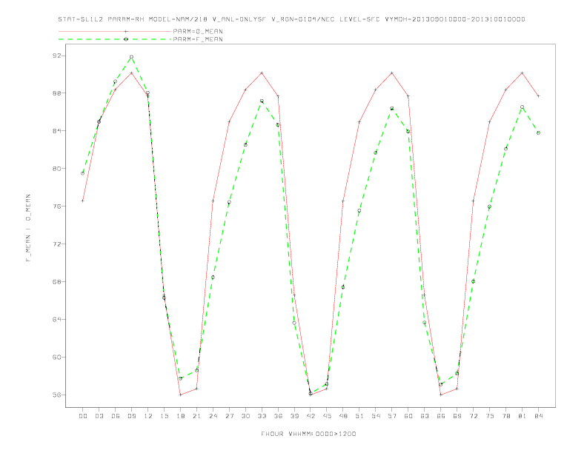Click LEVEL=SFC in the chart title
This screenshot has width=587, height=453.
coord(359,19)
